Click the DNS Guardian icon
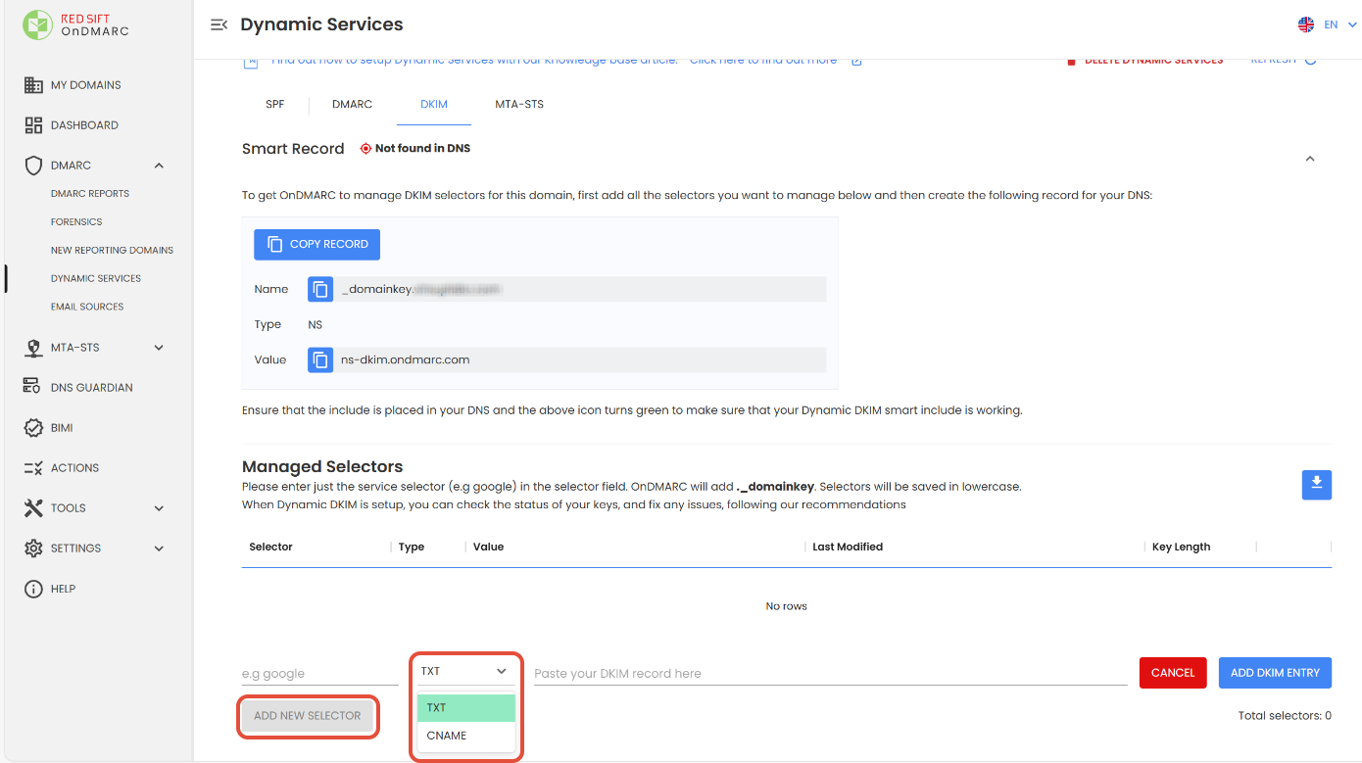Image resolution: width=1362 pixels, height=763 pixels. 32,388
